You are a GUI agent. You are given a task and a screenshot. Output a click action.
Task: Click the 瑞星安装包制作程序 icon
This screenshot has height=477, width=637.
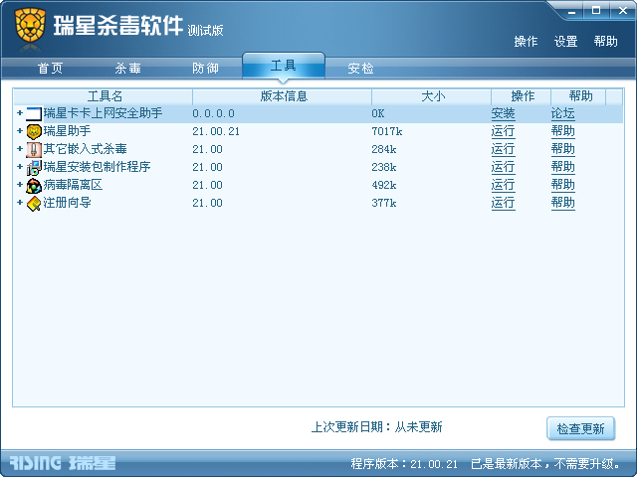coord(34,168)
